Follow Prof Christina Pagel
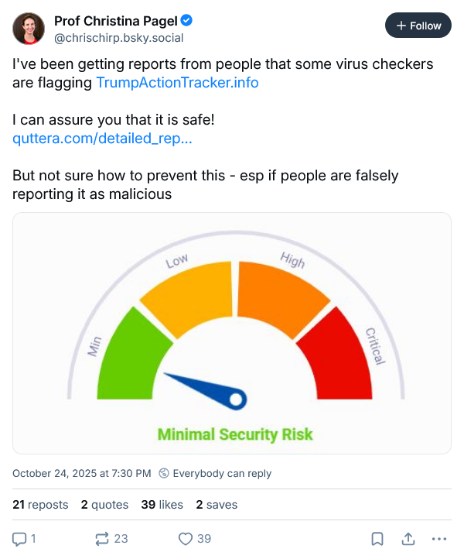The image size is (464, 559). (418, 26)
